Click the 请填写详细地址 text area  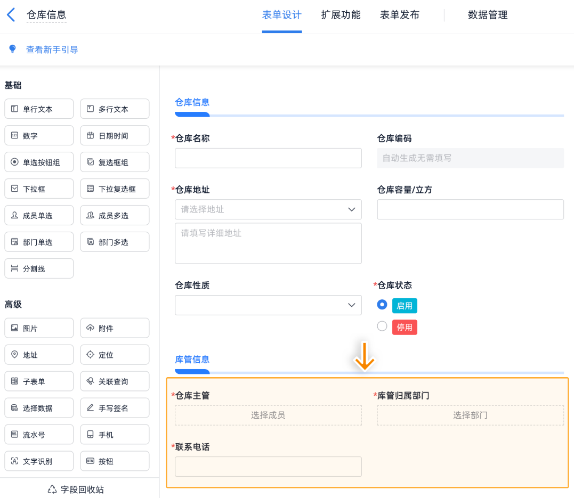coord(268,243)
